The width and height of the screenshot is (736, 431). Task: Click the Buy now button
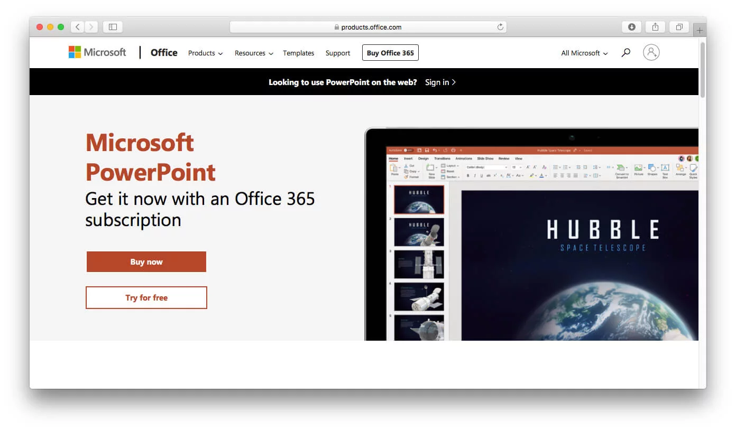(x=146, y=261)
